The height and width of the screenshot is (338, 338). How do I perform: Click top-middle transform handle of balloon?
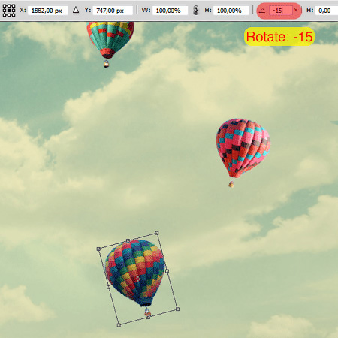tap(128, 240)
